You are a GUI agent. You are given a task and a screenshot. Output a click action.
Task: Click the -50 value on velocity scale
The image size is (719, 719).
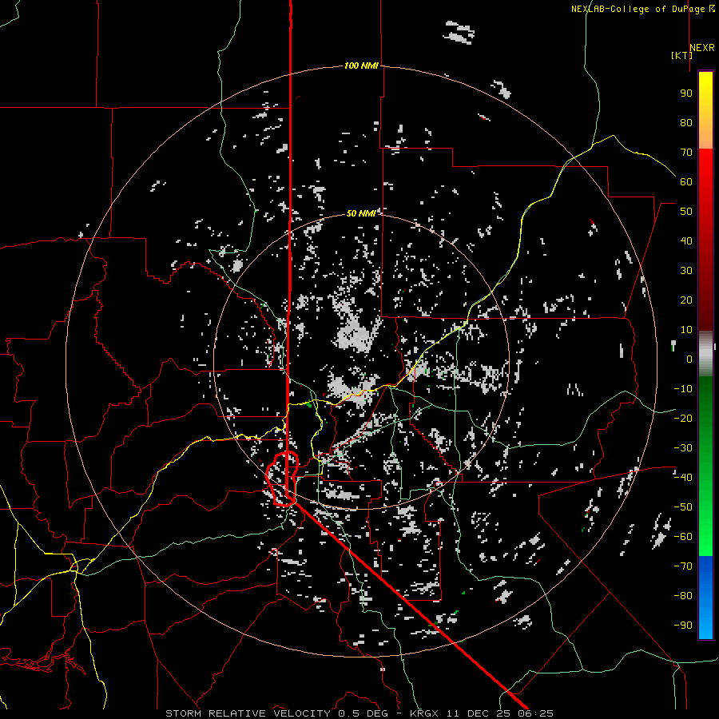[683, 507]
